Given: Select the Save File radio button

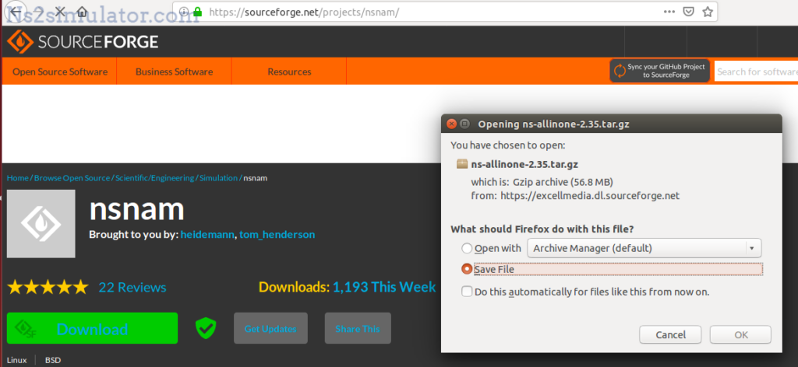Looking at the screenshot, I should 467,269.
